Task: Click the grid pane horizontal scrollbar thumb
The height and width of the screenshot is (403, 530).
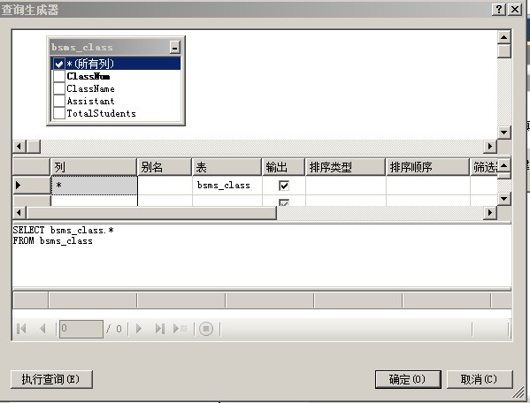Action: pyautogui.click(x=151, y=213)
